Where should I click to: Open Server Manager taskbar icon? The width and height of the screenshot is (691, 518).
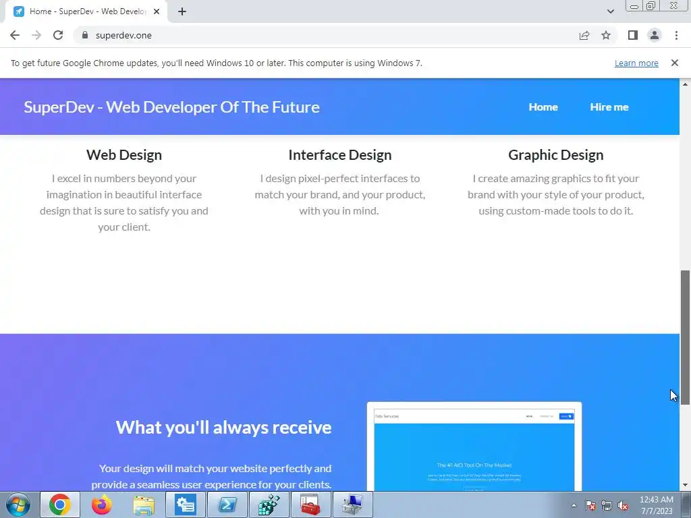point(186,505)
